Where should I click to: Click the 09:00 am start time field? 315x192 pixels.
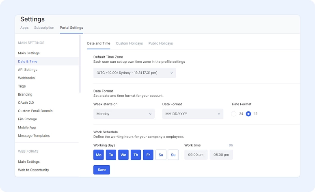pyautogui.click(x=196, y=155)
